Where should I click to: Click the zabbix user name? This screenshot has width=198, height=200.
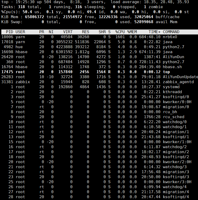[23, 82]
